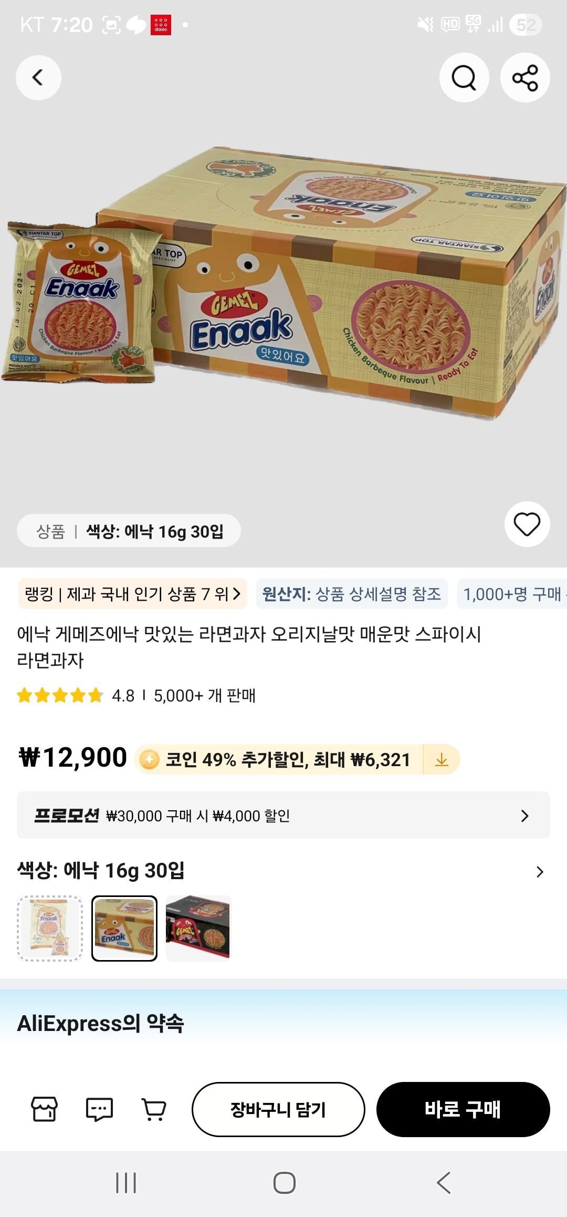Tap the back arrow button
The height and width of the screenshot is (1217, 567).
(x=38, y=78)
